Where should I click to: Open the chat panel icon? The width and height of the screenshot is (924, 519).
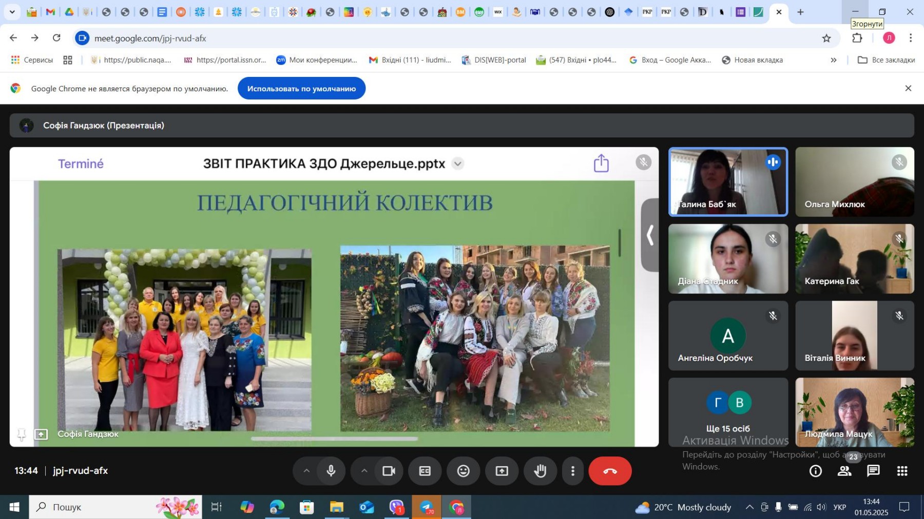tap(873, 471)
